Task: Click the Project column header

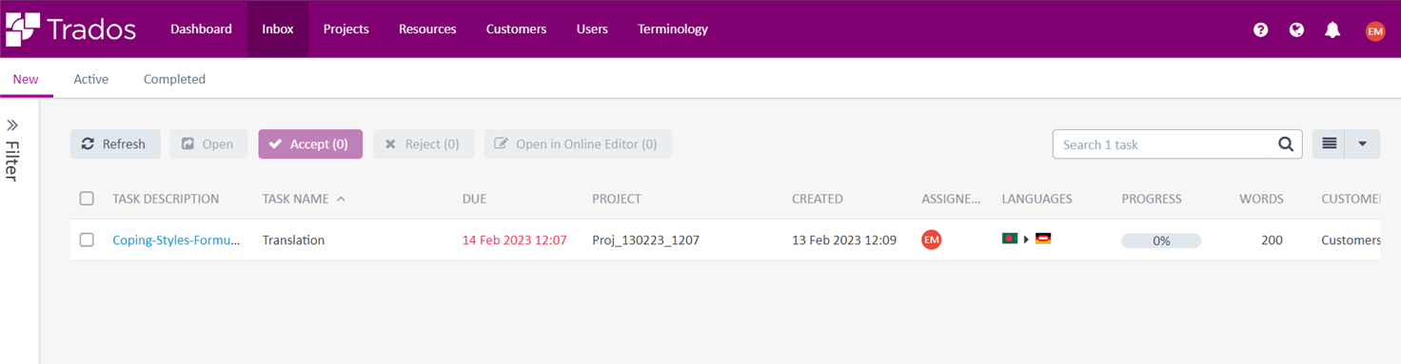Action: click(617, 199)
